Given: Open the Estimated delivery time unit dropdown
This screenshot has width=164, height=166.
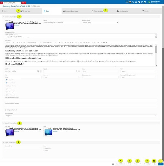Looking at the screenshot, I should (x=138, y=77).
